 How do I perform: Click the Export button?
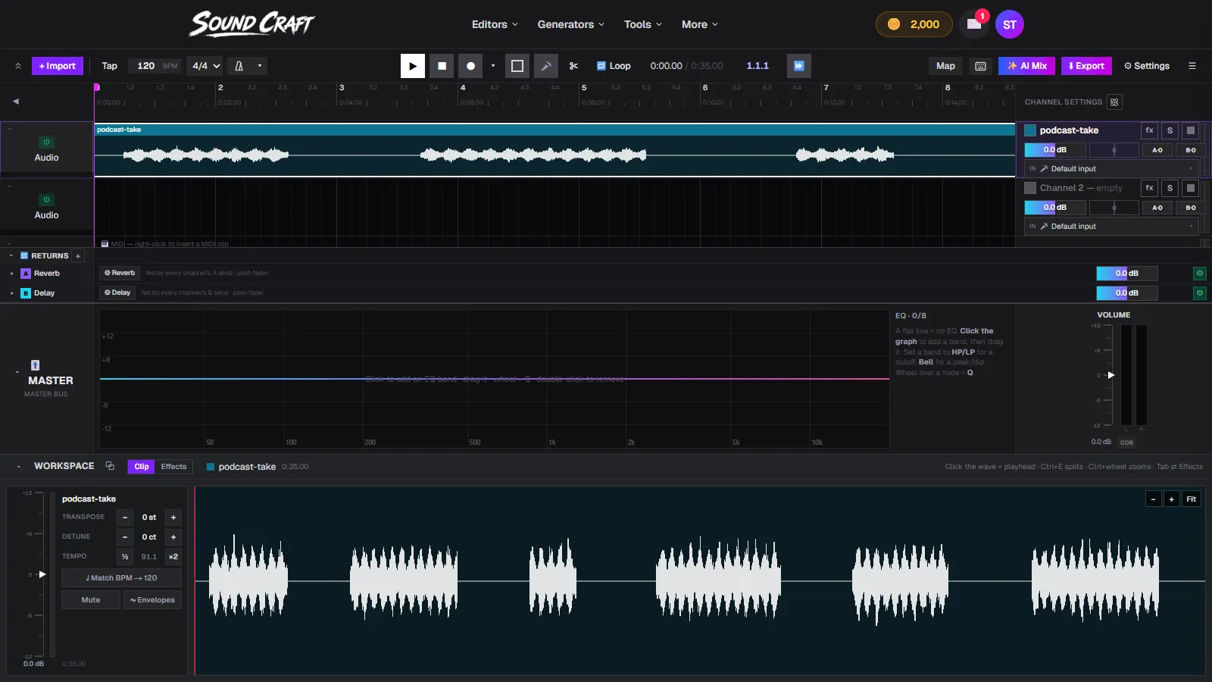click(x=1086, y=66)
